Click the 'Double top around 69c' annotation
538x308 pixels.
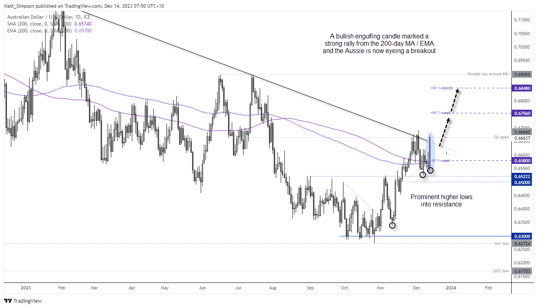[x=488, y=74]
